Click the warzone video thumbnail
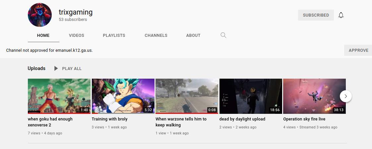 [x=187, y=96]
